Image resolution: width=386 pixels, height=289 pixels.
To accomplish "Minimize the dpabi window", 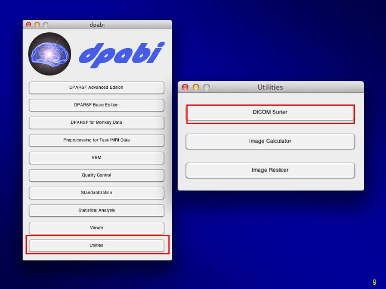I will pos(37,24).
